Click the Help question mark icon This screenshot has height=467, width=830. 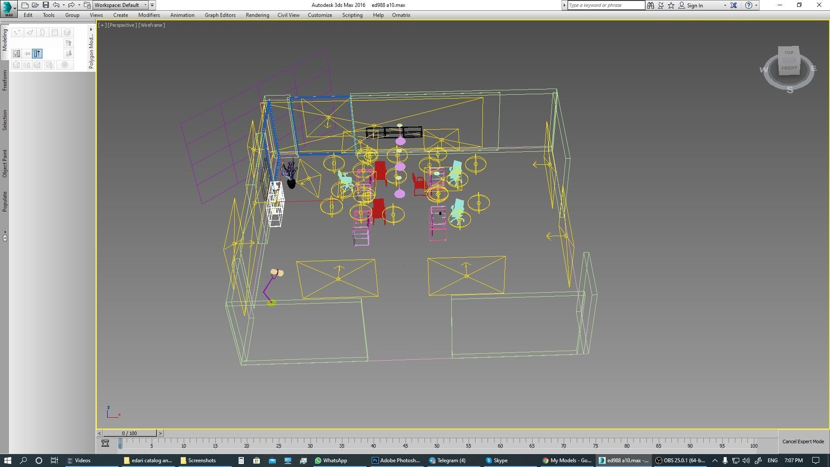(x=749, y=5)
